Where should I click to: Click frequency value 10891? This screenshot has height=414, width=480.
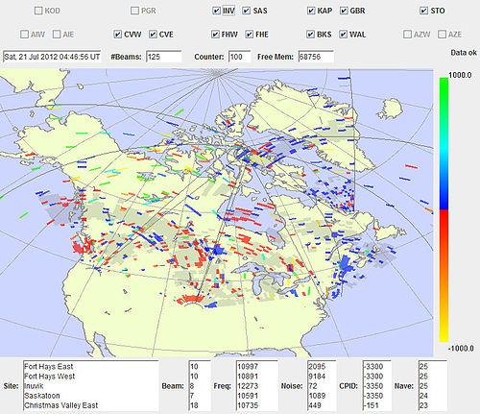tap(248, 377)
